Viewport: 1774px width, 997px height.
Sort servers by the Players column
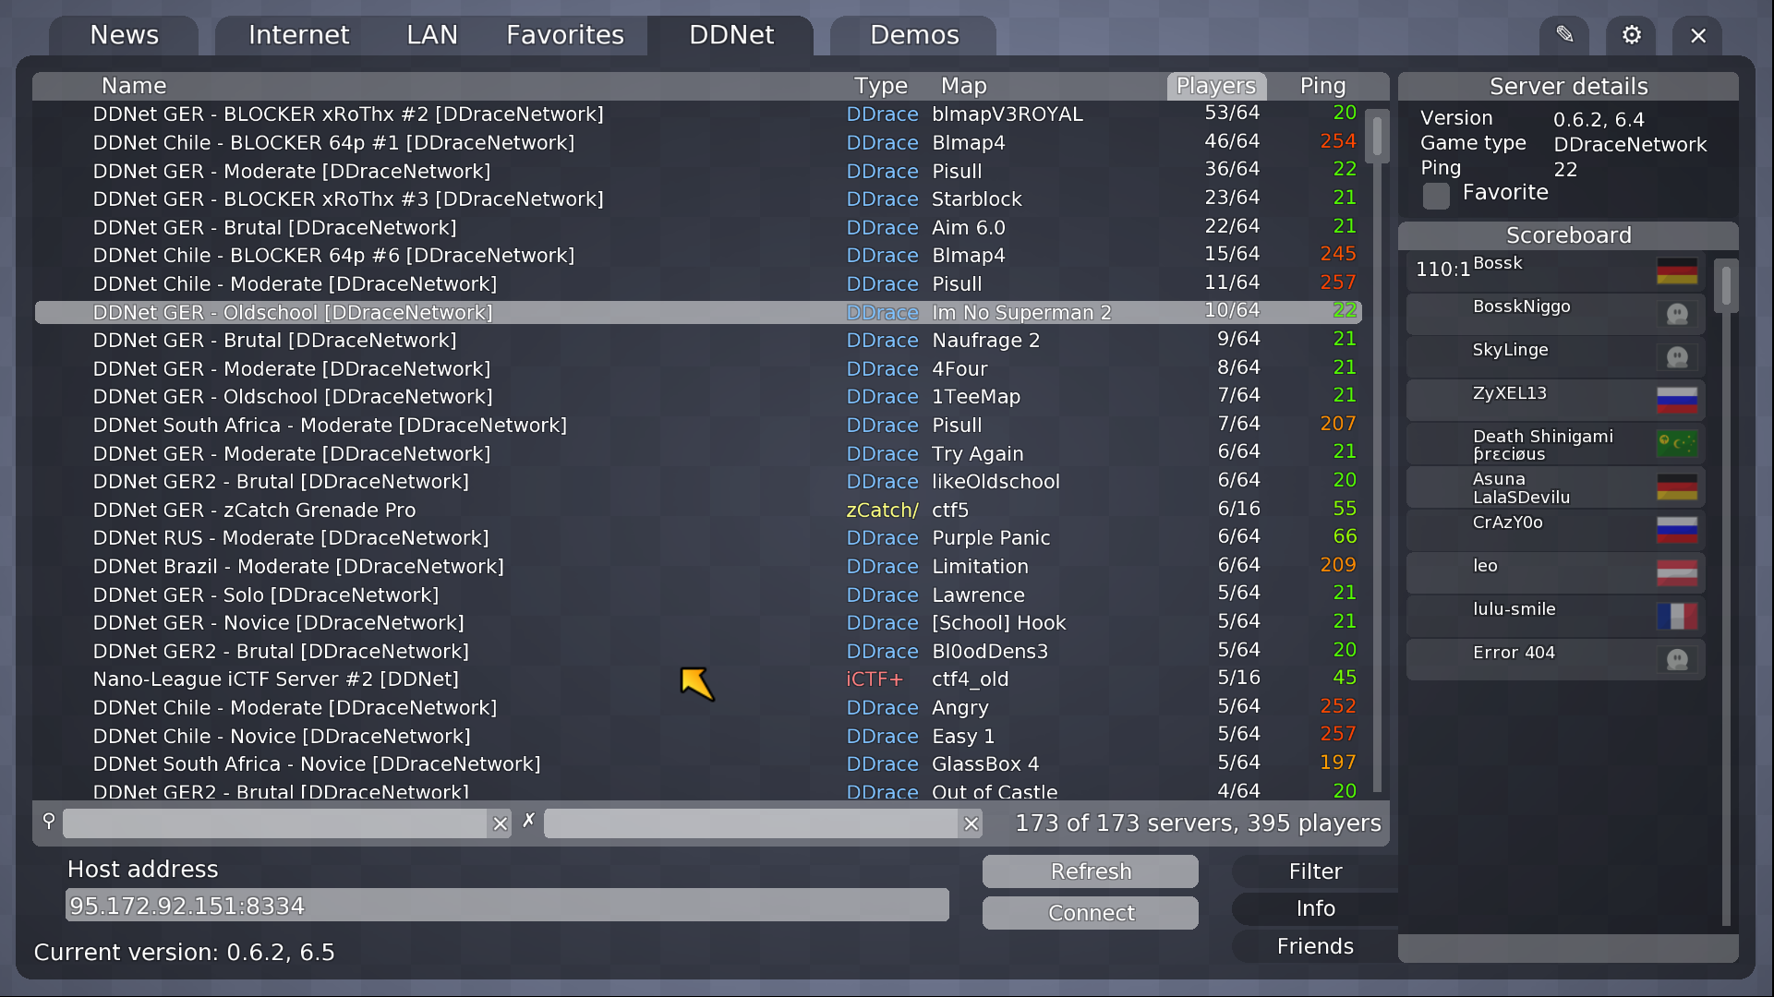(x=1216, y=85)
